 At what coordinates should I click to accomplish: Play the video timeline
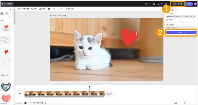tap(20, 94)
